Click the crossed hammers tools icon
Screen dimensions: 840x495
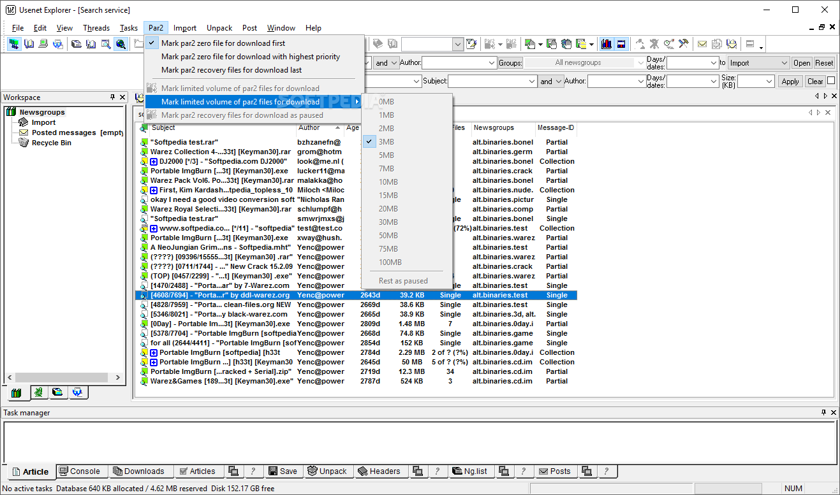[x=683, y=44]
